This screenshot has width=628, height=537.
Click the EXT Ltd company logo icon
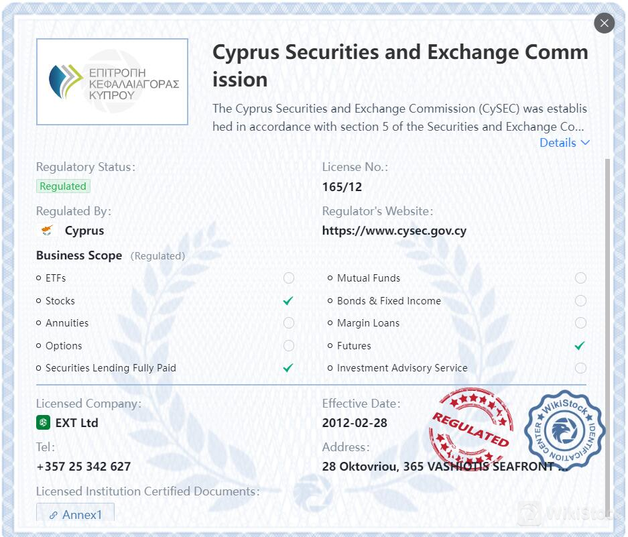pos(44,422)
